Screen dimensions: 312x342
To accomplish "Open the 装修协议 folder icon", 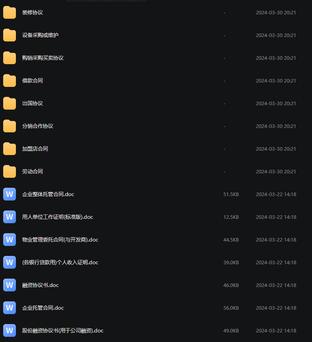I will (10, 12).
